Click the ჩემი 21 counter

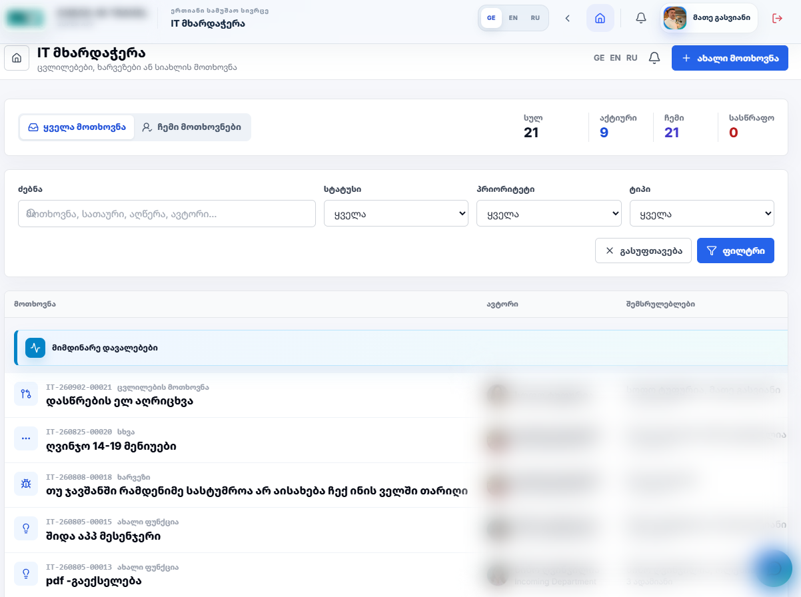click(x=673, y=127)
